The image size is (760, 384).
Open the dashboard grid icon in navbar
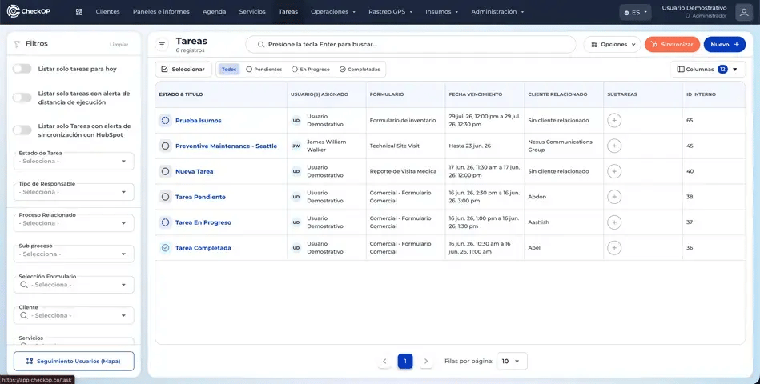(79, 12)
